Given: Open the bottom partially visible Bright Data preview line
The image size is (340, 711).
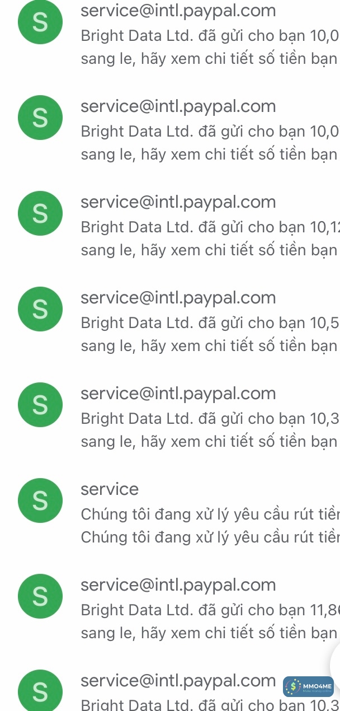Looking at the screenshot, I should tap(210, 704).
